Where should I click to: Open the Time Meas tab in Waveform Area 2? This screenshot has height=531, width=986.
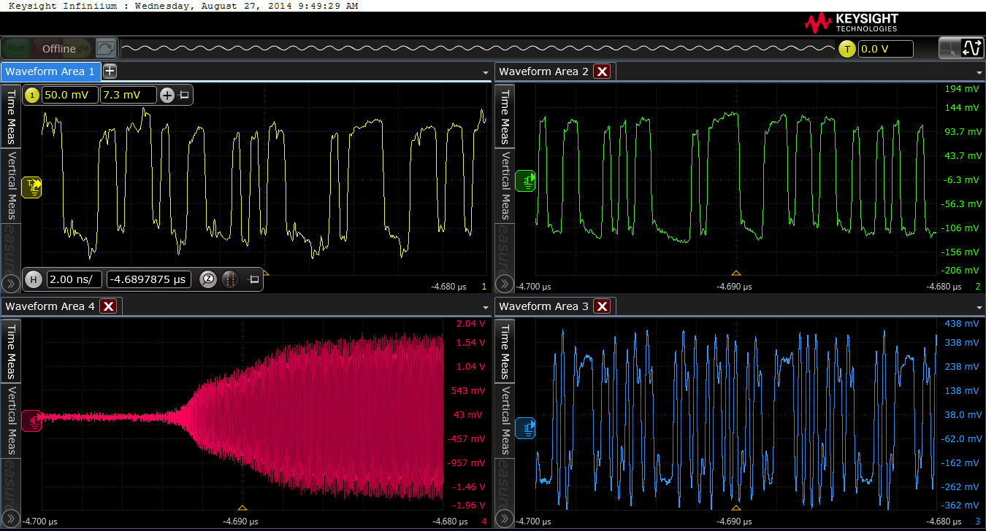[x=504, y=115]
